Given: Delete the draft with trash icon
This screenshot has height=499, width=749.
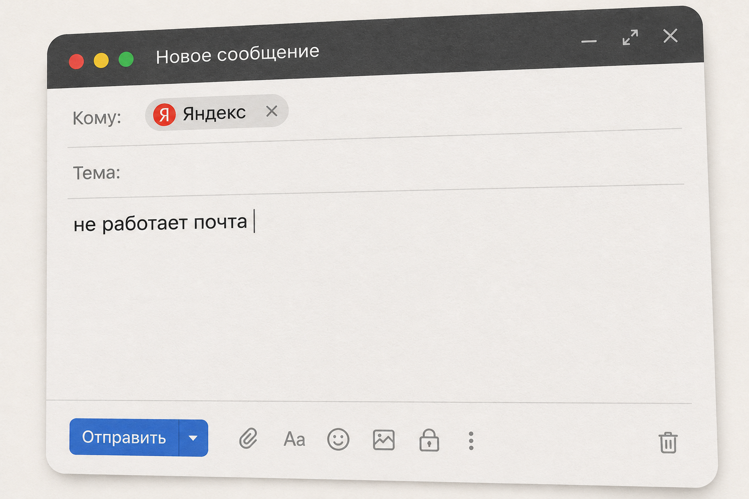Looking at the screenshot, I should pos(668,442).
